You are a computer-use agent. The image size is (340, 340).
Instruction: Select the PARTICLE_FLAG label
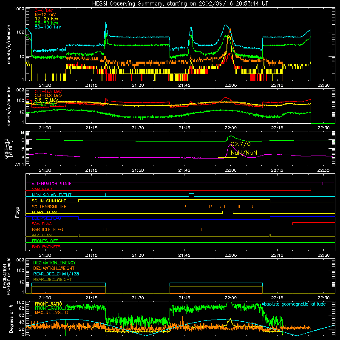(48, 229)
